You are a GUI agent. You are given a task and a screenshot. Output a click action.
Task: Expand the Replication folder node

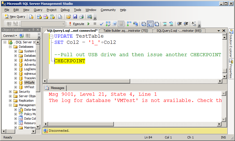(x=10, y=101)
